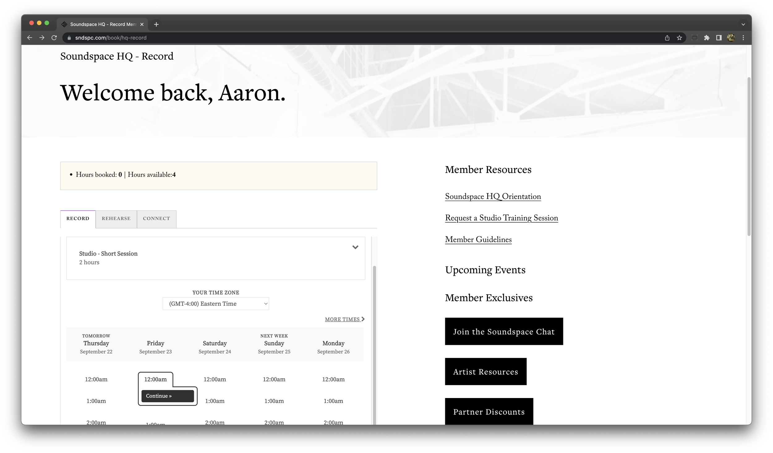773x453 pixels.
Task: Open the Extensions puzzle-piece icon
Action: [707, 38]
